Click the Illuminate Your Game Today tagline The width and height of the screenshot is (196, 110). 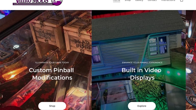pos(52,63)
